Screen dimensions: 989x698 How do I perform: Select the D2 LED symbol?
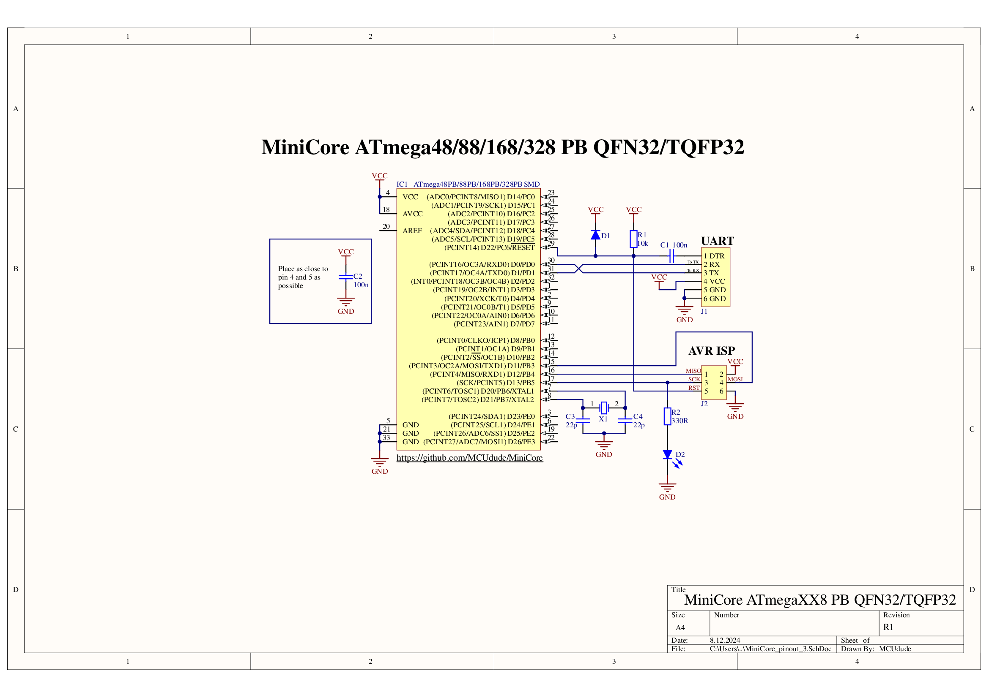[x=667, y=455]
